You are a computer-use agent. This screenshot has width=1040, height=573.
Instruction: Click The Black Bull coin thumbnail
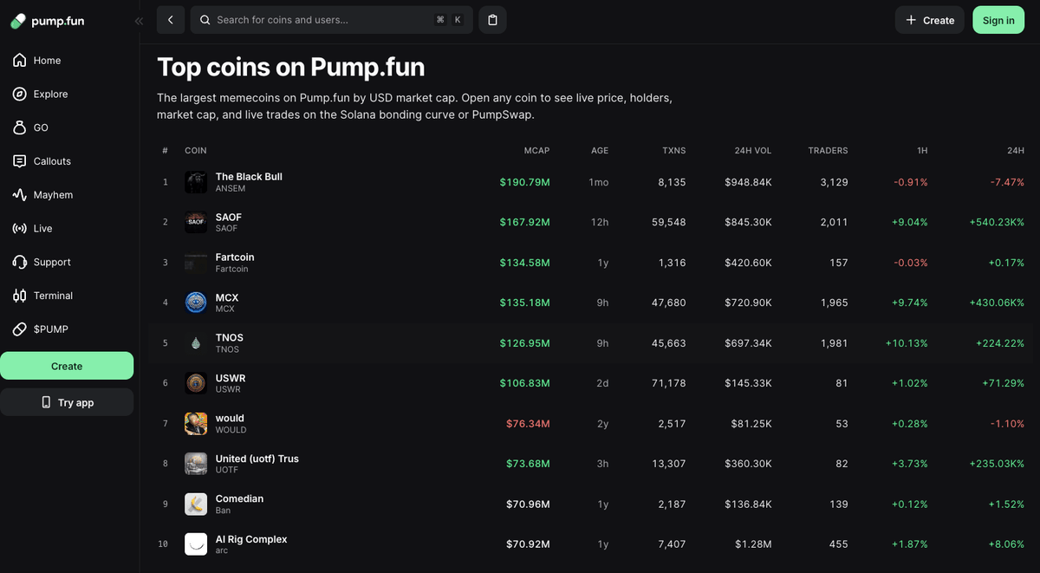(x=196, y=182)
